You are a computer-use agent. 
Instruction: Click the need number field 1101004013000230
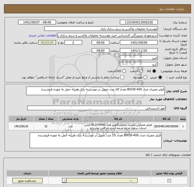139,22
